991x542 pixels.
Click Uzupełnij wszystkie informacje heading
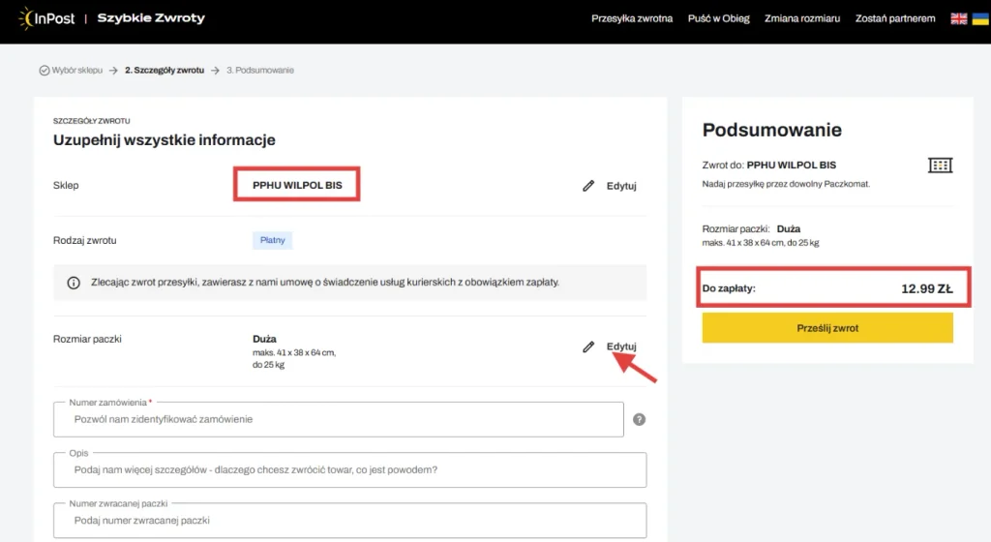165,139
